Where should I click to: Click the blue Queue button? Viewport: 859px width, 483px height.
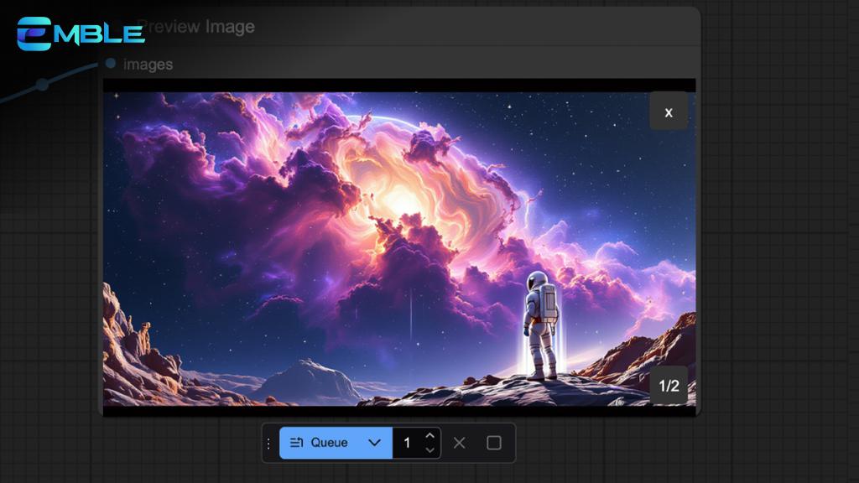click(x=319, y=443)
